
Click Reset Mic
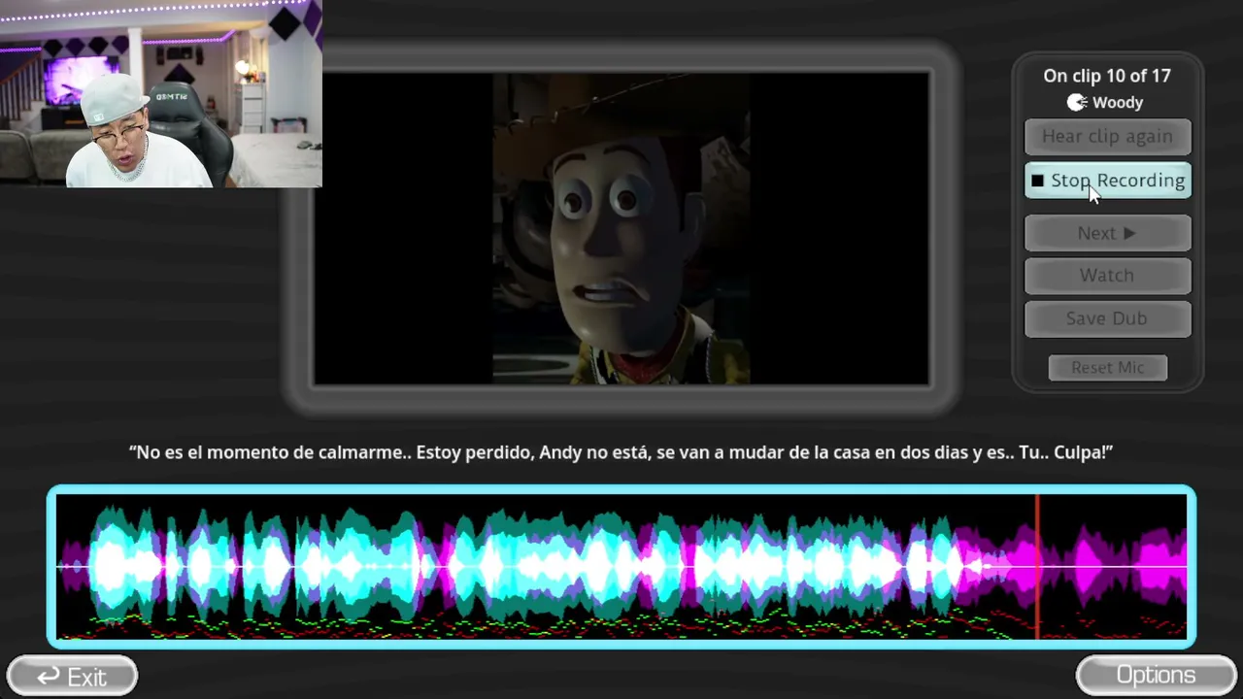(1107, 368)
